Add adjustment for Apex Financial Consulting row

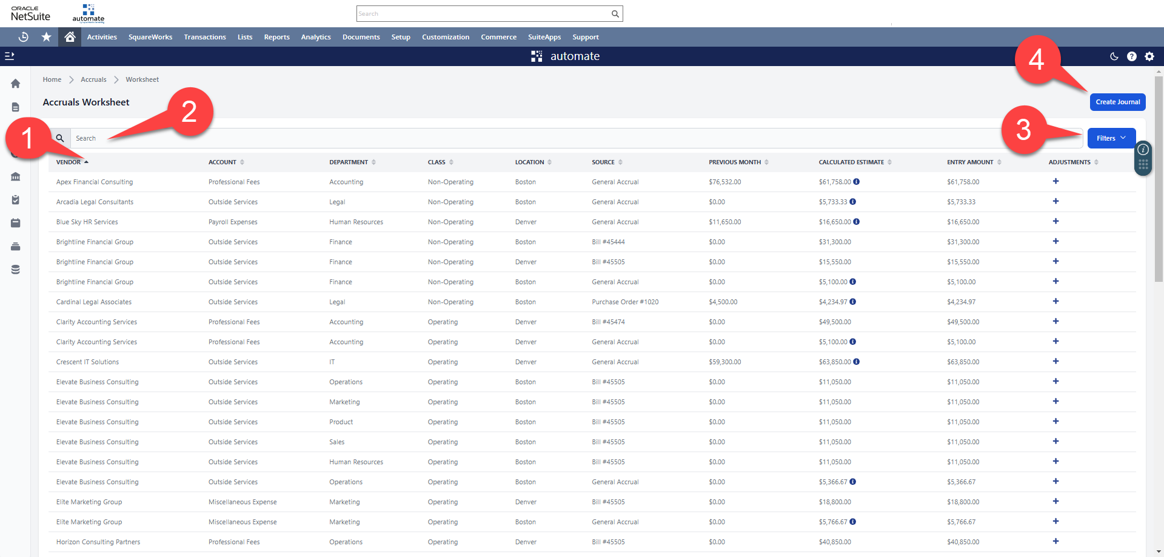tap(1055, 181)
